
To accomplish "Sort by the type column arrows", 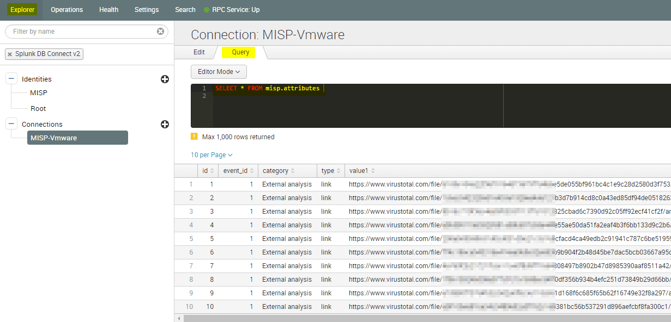I will [x=338, y=171].
